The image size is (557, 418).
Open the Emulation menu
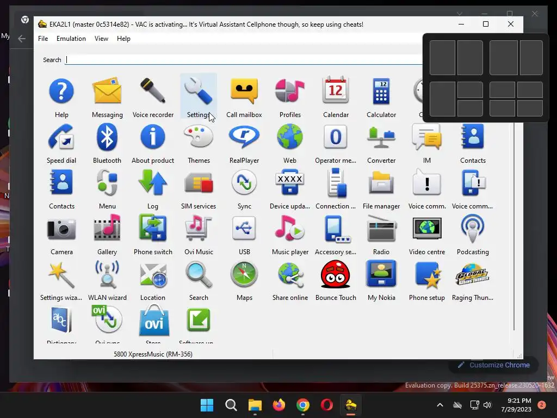click(x=71, y=39)
